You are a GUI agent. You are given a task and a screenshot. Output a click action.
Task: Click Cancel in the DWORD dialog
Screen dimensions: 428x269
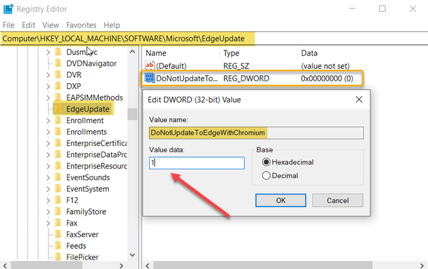click(338, 201)
